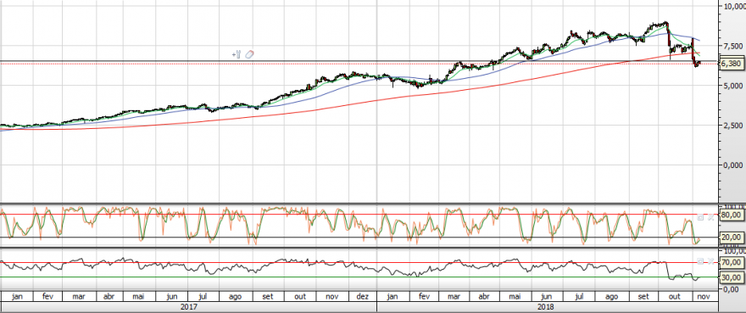
Task: Select the 30,00 RSI level label
Action: pyautogui.click(x=732, y=277)
